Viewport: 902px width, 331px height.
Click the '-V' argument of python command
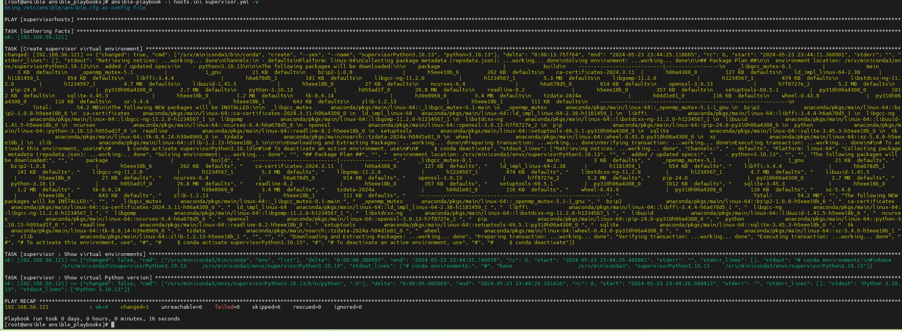355,284
